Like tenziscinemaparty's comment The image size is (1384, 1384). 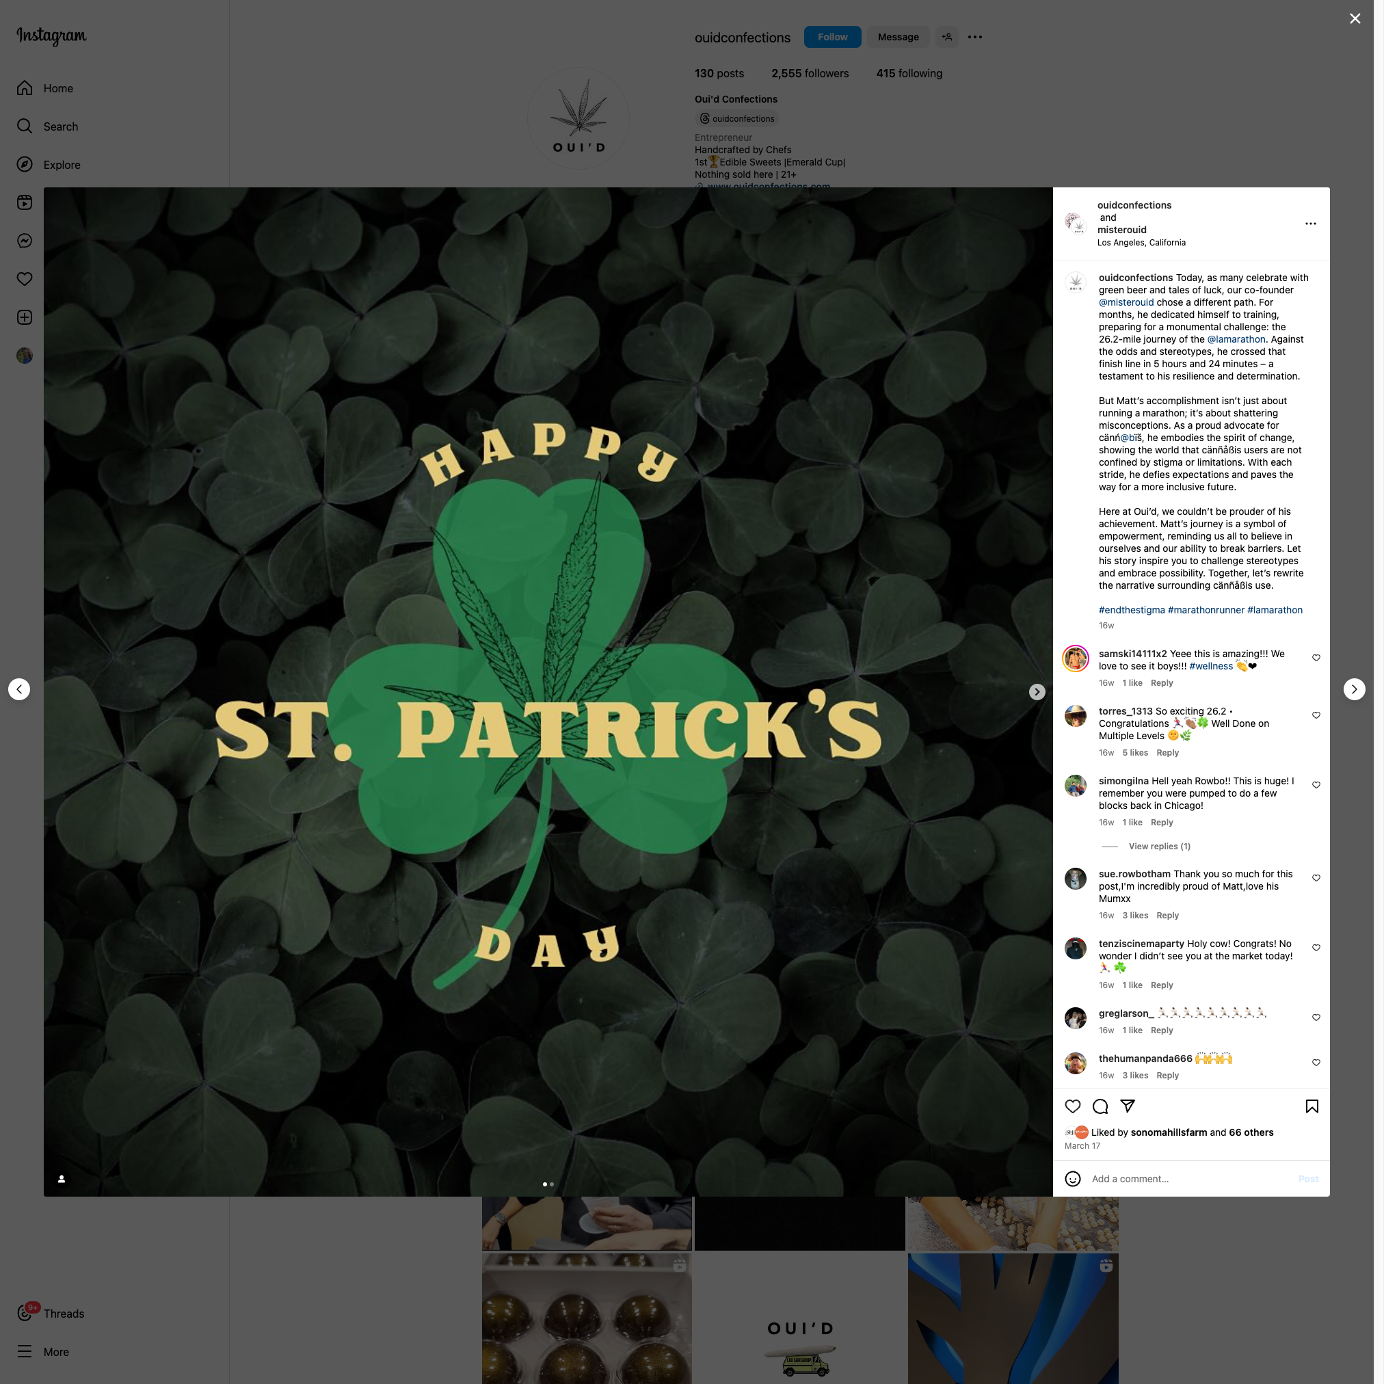(x=1316, y=947)
